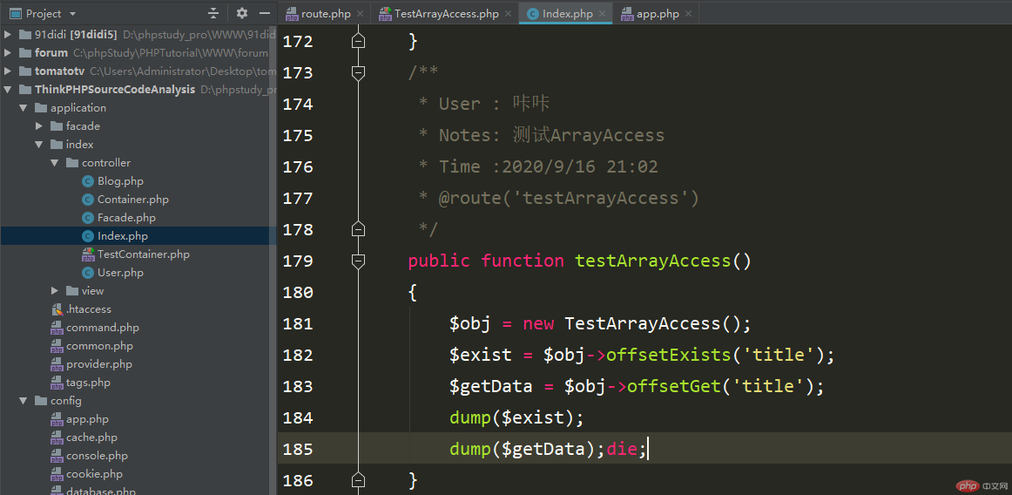The height and width of the screenshot is (495, 1012).
Task: Click fold end marker at line 178
Action: (x=358, y=229)
